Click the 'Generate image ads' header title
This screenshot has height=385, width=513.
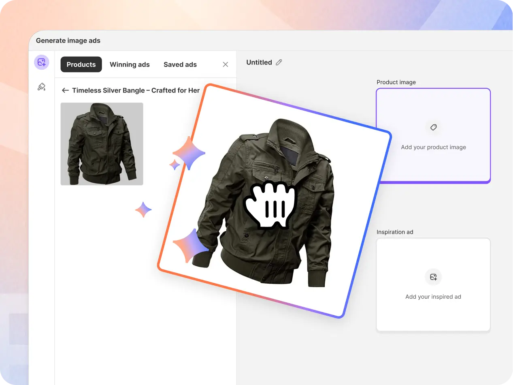tap(68, 41)
